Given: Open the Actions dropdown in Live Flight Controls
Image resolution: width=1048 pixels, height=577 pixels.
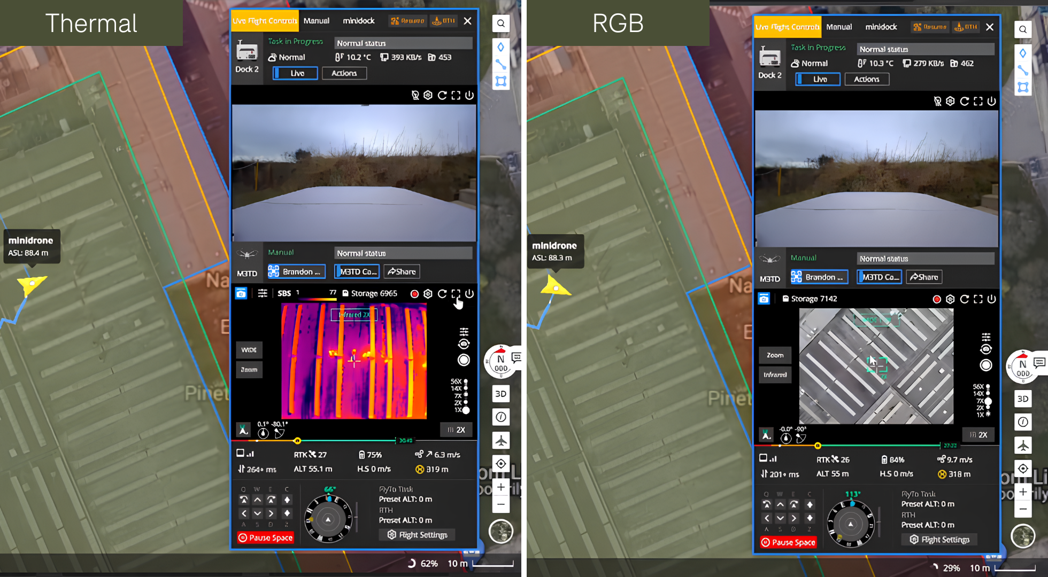Looking at the screenshot, I should point(344,73).
